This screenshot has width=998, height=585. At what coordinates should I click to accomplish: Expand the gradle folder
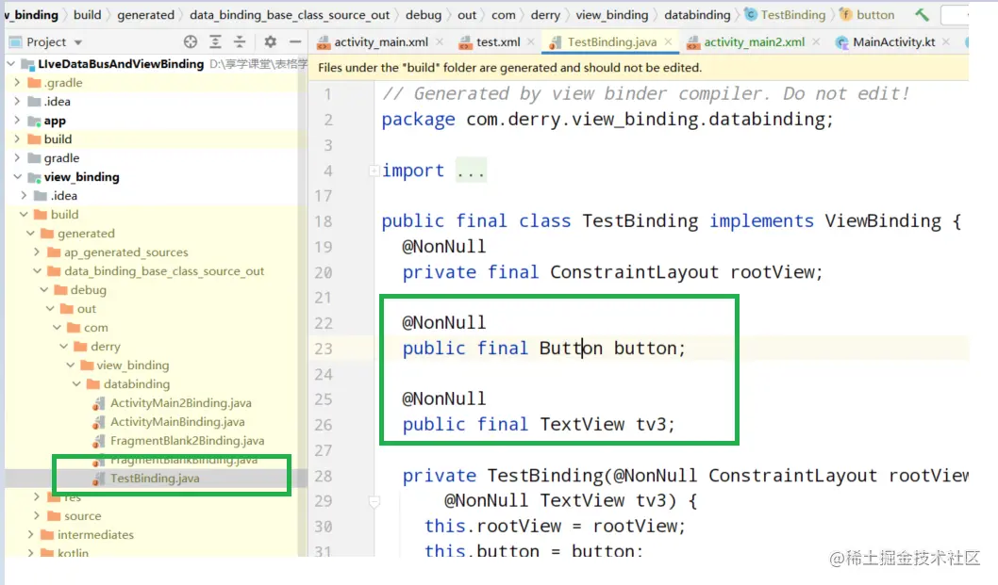coord(17,157)
